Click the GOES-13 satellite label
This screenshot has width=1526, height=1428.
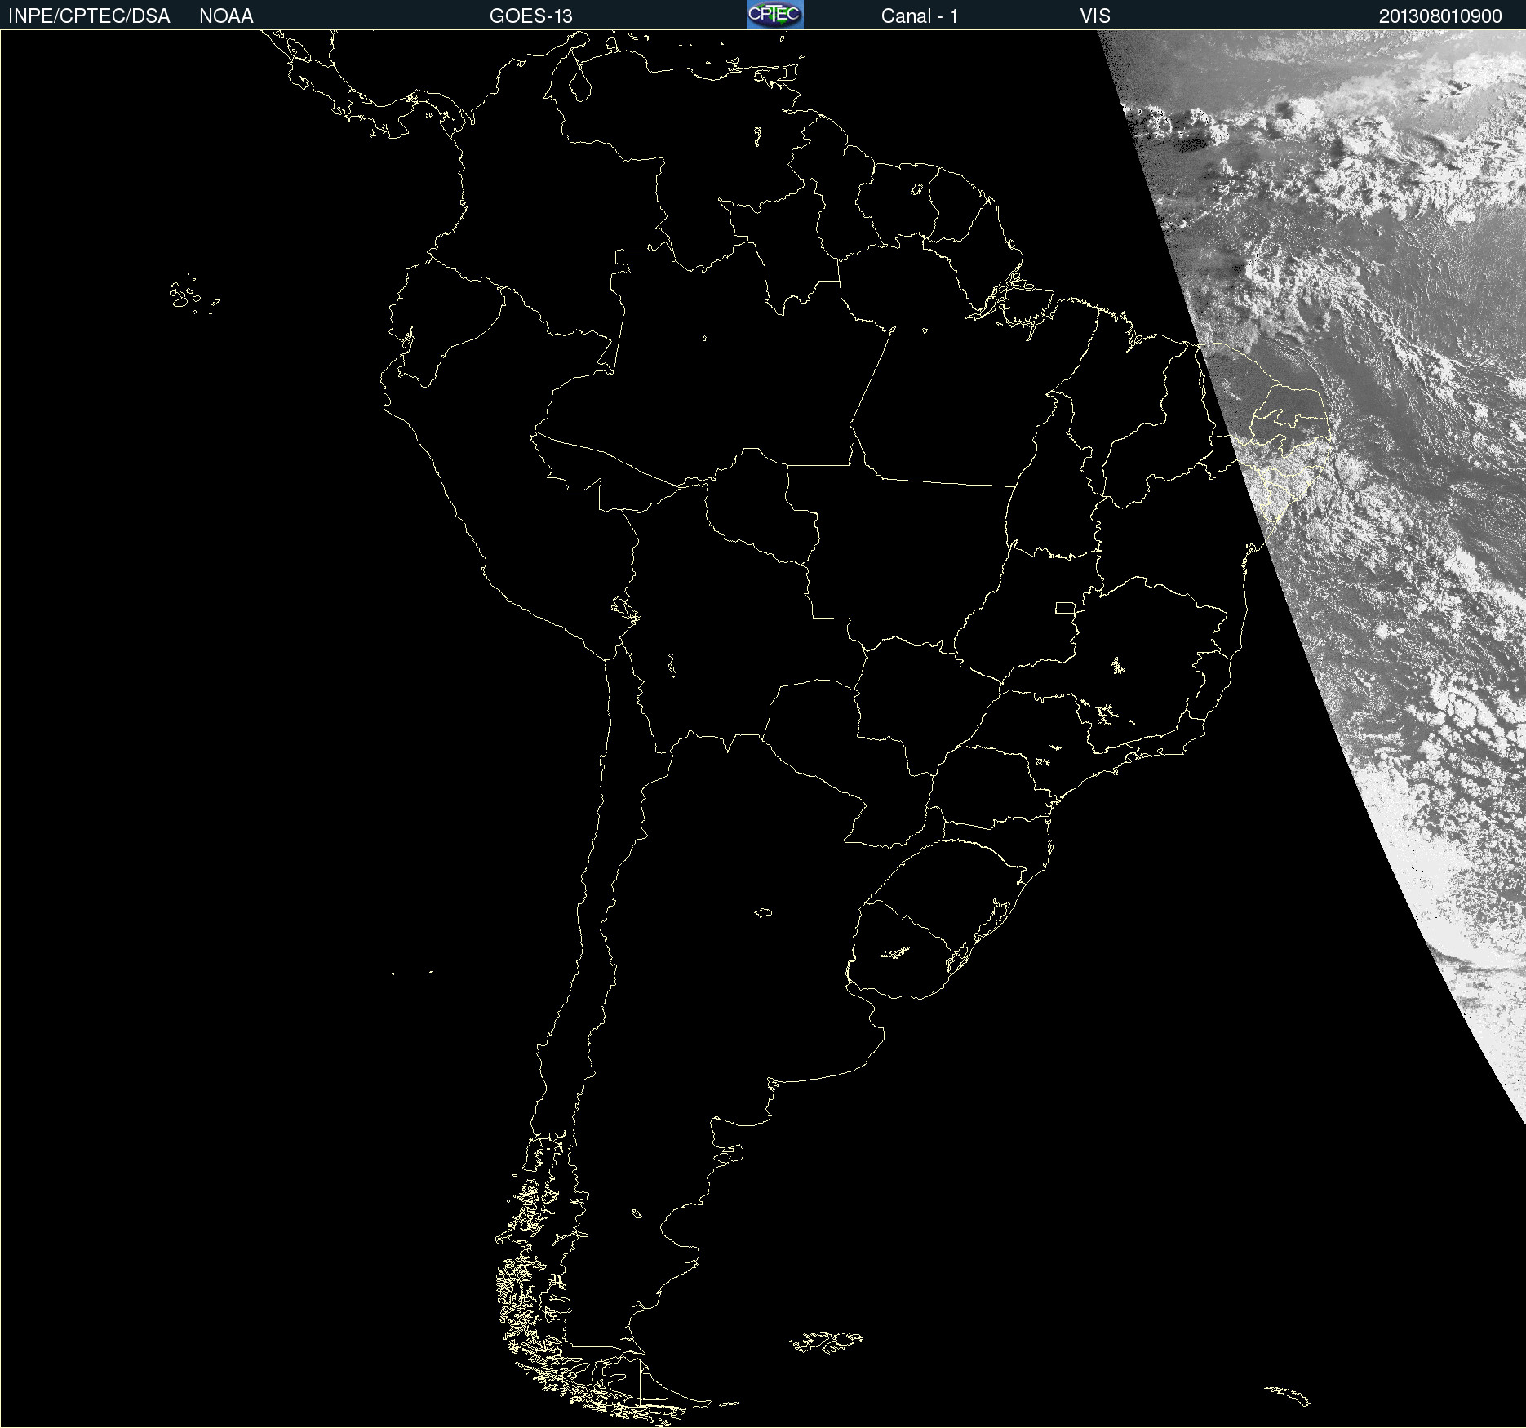point(530,16)
